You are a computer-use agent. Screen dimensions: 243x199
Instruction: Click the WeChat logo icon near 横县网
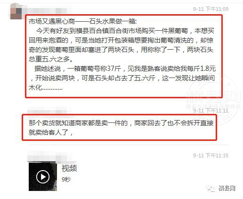pyautogui.click(x=211, y=189)
